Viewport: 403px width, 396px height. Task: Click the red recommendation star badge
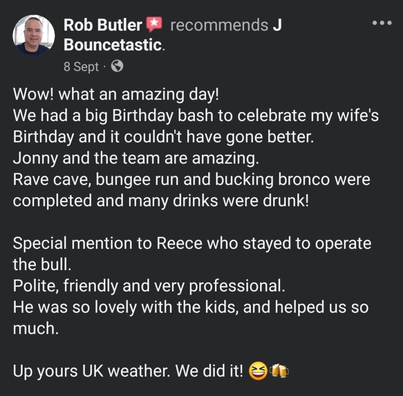pyautogui.click(x=154, y=24)
